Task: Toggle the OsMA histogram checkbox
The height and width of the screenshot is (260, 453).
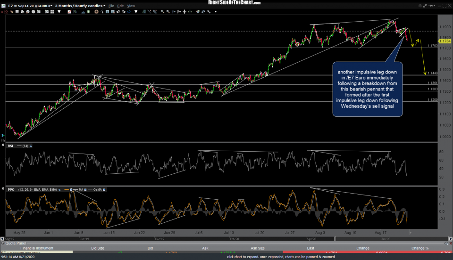Action: point(105,189)
